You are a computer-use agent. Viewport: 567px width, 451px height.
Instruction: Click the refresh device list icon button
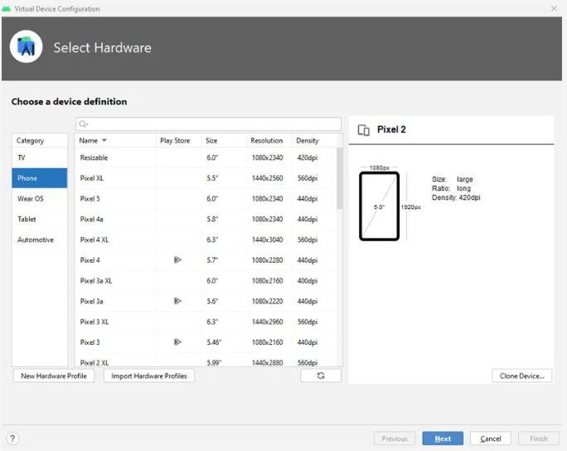[x=320, y=376]
